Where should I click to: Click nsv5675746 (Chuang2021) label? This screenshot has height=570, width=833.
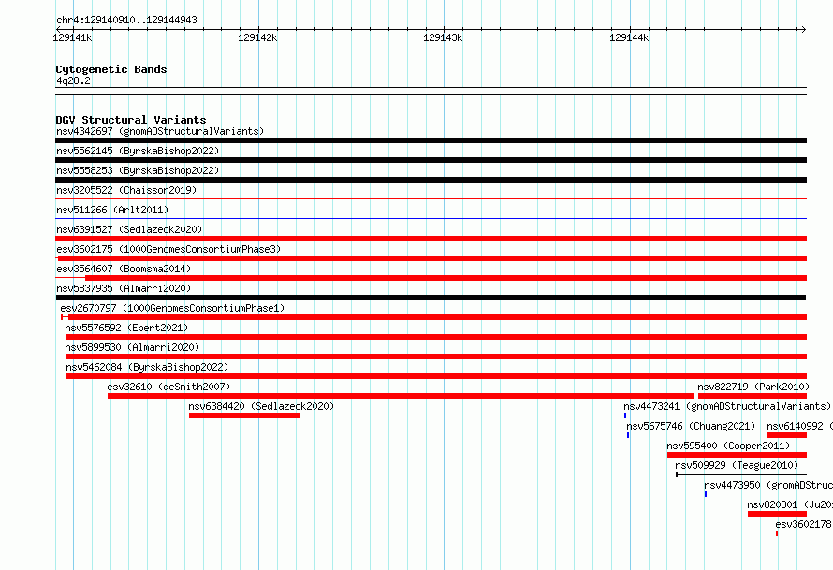691,426
